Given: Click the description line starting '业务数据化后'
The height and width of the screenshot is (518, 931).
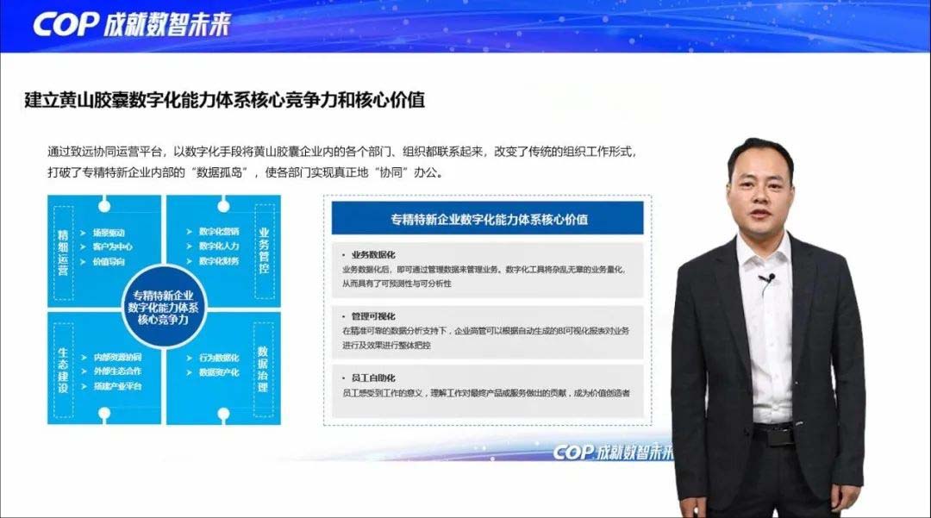Looking at the screenshot, I should click(x=484, y=270).
